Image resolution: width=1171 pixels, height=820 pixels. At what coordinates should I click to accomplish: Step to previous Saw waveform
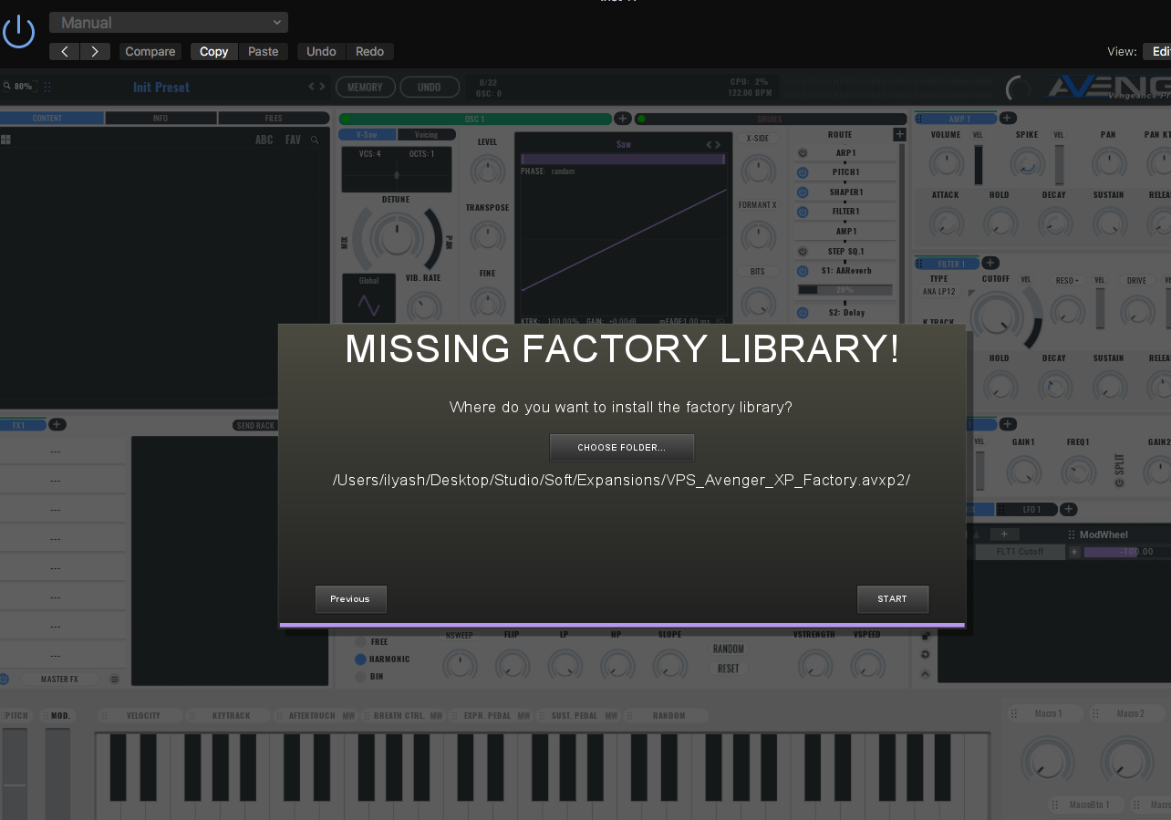(710, 144)
